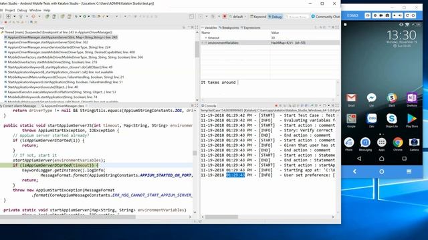
Task: Open the default profile dropdown
Action: (237, 17)
